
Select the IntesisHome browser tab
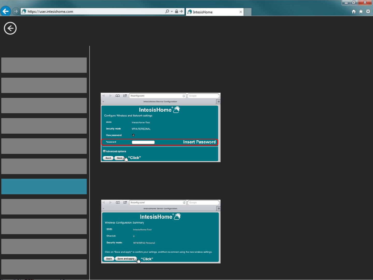point(215,12)
